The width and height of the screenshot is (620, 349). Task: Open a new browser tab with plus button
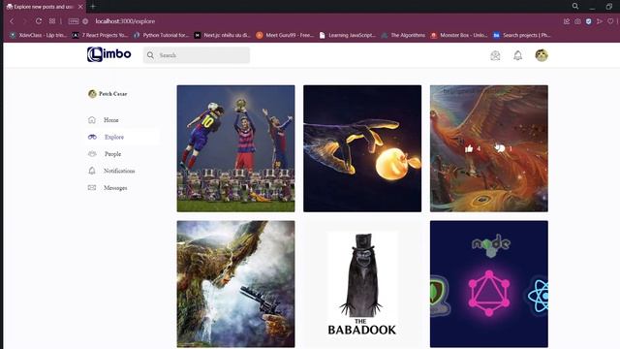93,7
